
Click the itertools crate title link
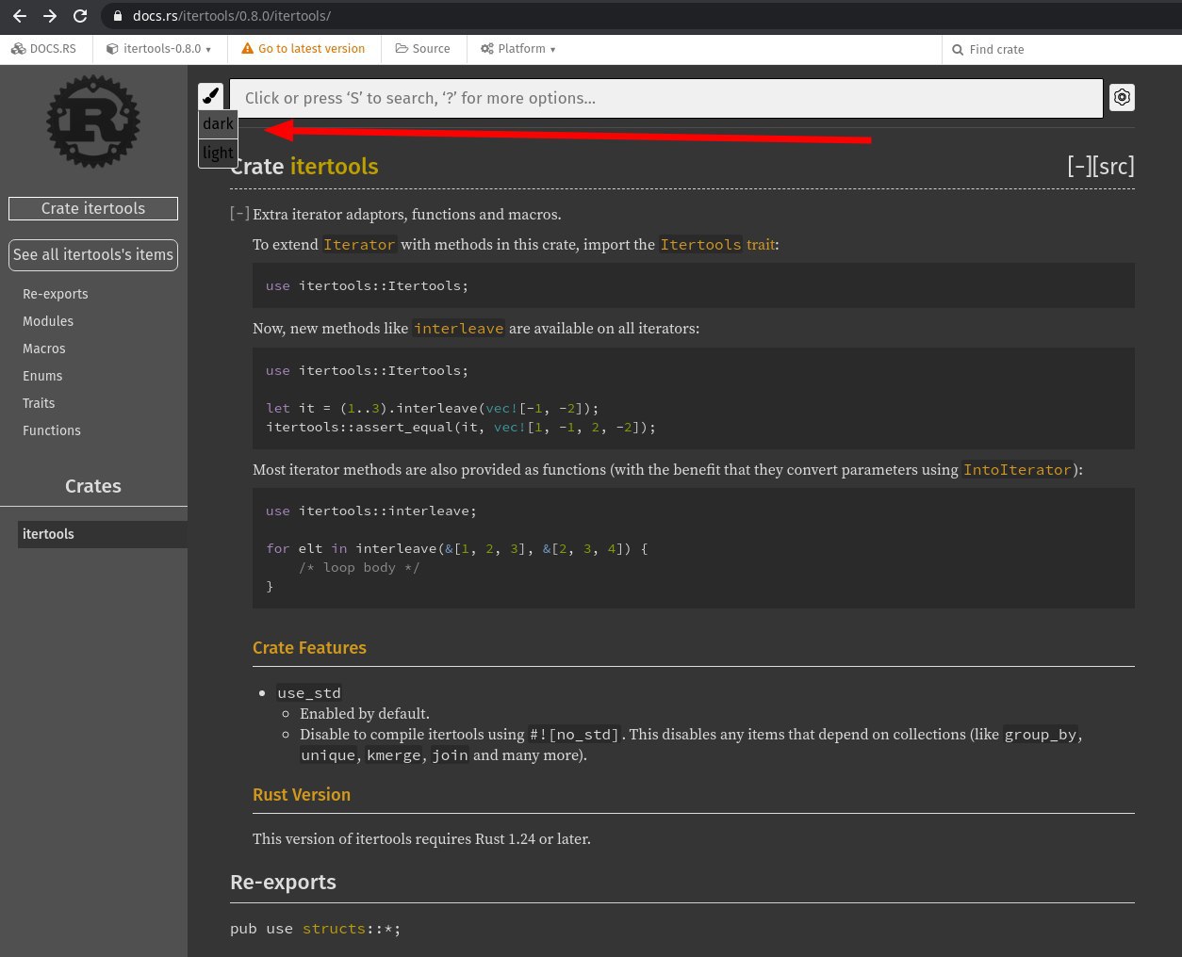tap(334, 167)
